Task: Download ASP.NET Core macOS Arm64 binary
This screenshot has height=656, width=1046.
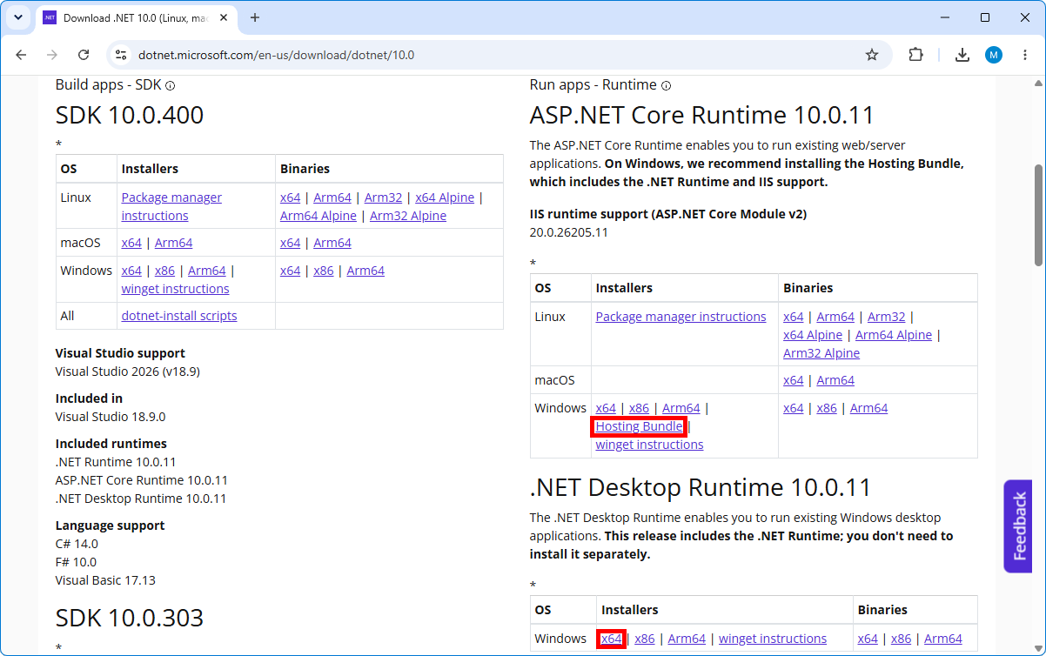Action: (835, 380)
